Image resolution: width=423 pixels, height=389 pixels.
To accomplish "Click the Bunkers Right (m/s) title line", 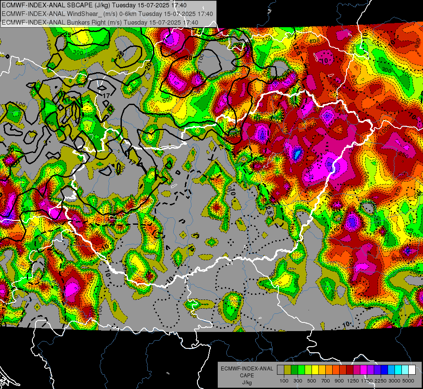I will click(100, 22).
